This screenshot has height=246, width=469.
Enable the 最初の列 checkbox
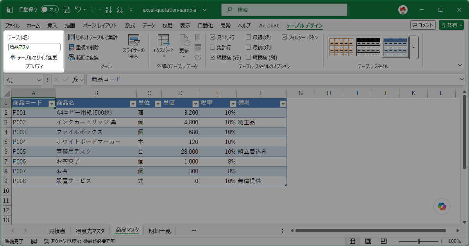coord(249,37)
